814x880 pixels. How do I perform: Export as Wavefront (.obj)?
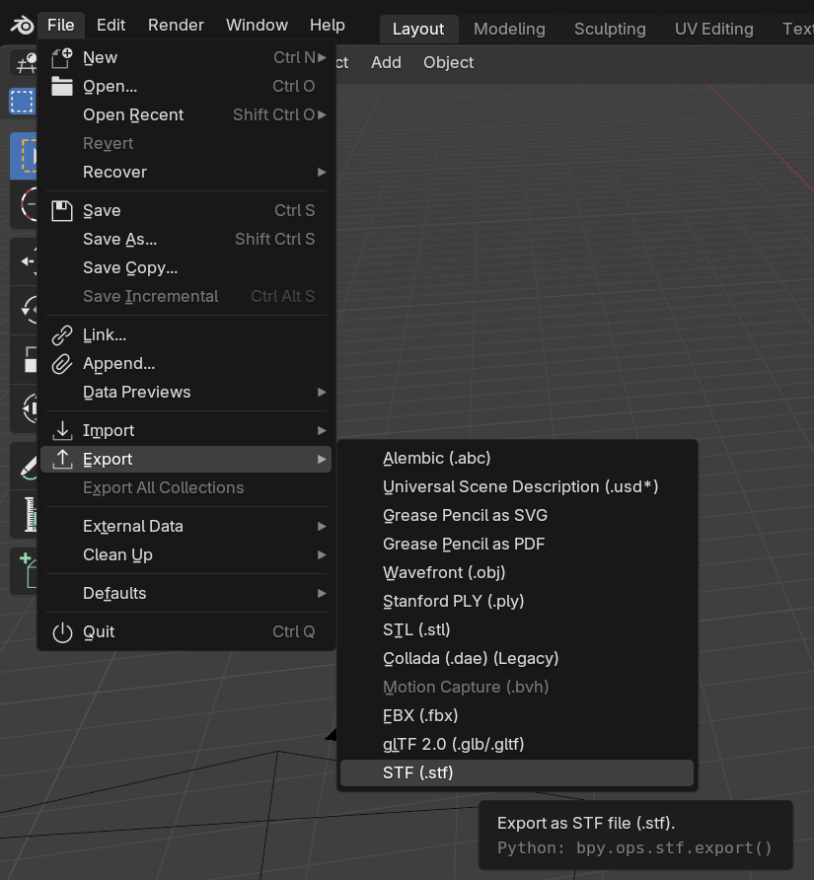tap(517, 573)
